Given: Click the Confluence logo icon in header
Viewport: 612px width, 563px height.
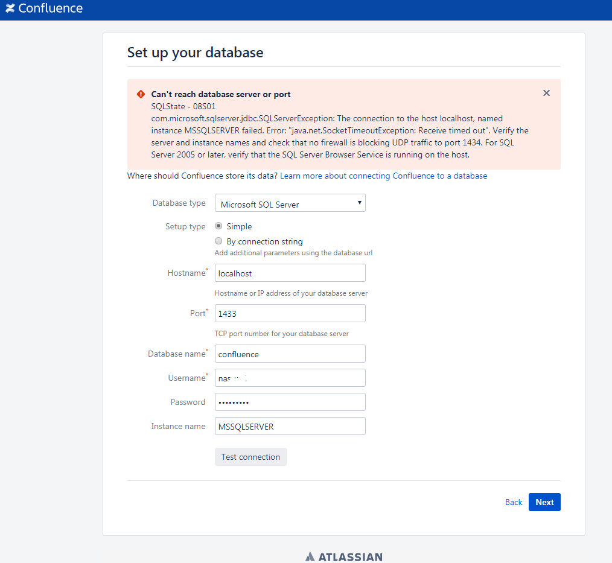Looking at the screenshot, I should click(10, 8).
